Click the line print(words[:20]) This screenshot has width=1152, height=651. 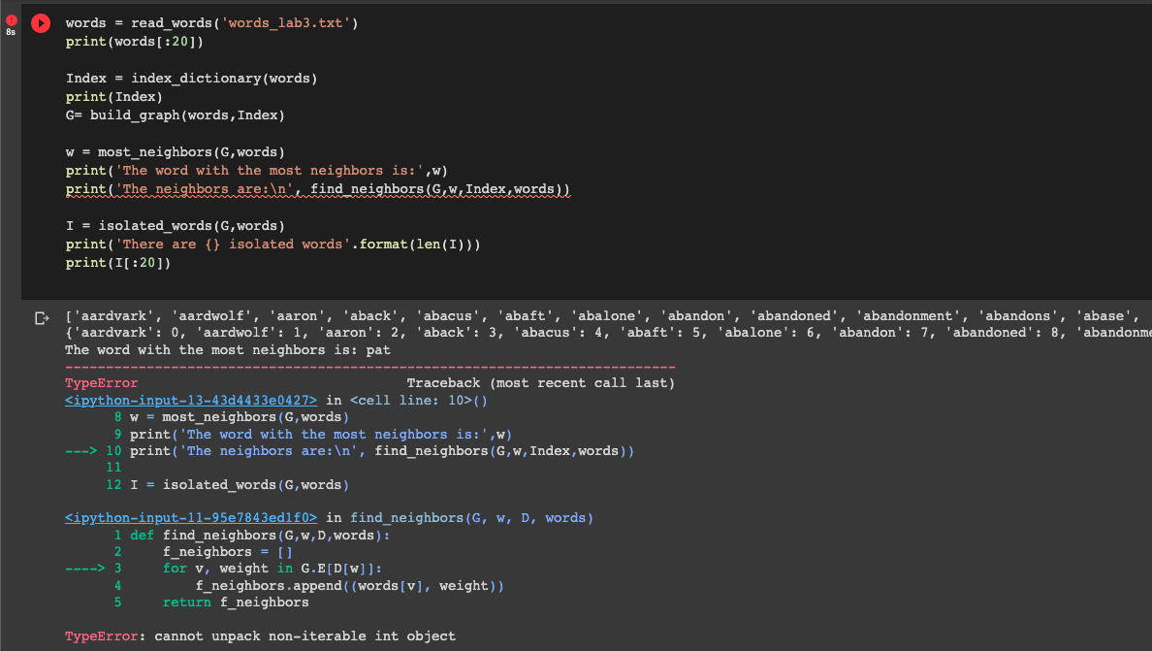click(x=135, y=41)
